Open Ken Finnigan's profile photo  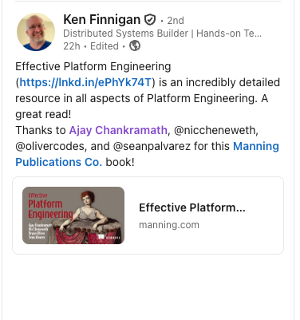coord(36,32)
